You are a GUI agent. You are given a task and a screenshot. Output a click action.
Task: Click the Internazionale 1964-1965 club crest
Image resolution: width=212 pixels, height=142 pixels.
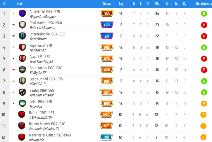click(x=22, y=36)
